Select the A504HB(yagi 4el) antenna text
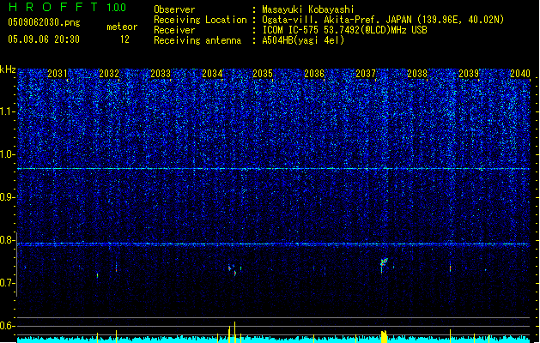Screen dimensions: 540x343 [x=303, y=40]
